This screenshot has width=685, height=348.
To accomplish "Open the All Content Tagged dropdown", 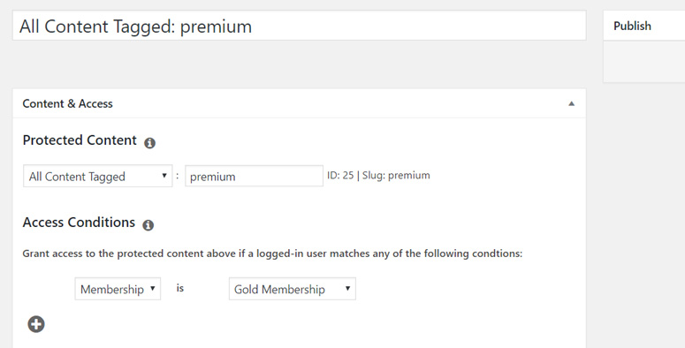I will pyautogui.click(x=98, y=176).
